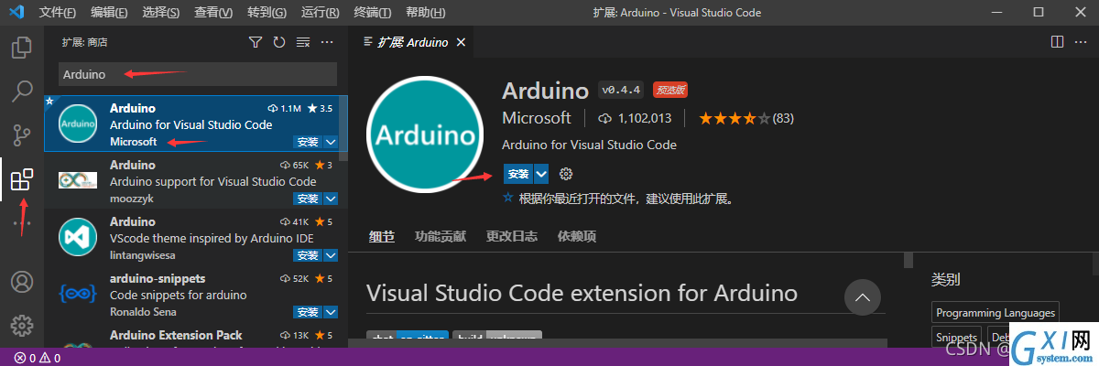The image size is (1099, 366).
Task: Select the Extensions view icon
Action: (22, 179)
